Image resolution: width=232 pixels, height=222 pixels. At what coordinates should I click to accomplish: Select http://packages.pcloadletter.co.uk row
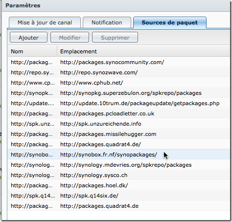[x=118, y=113]
